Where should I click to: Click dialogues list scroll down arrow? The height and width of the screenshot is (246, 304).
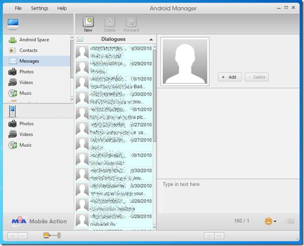[155, 227]
